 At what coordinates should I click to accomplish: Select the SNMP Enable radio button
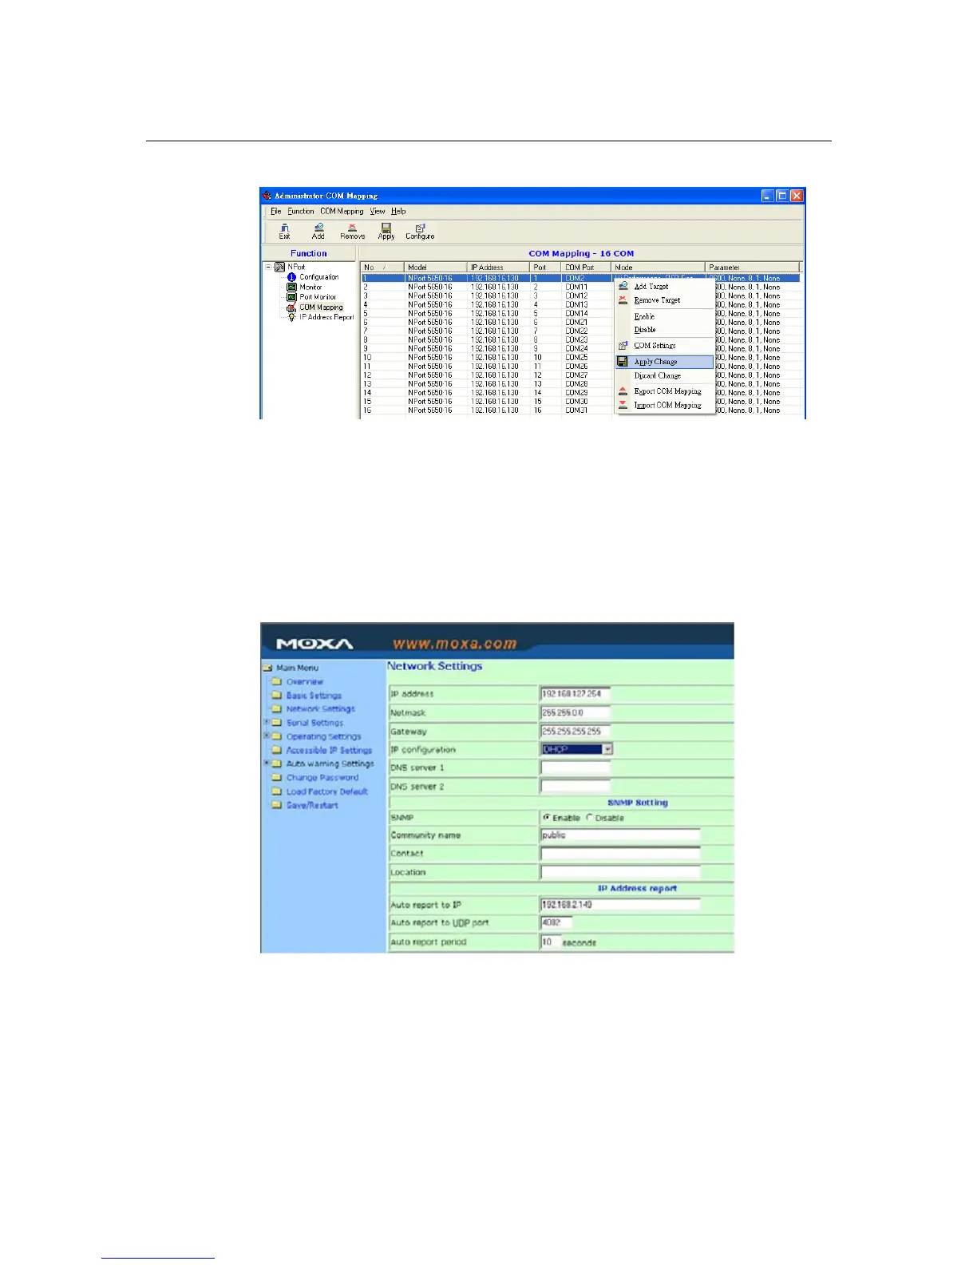coord(547,818)
